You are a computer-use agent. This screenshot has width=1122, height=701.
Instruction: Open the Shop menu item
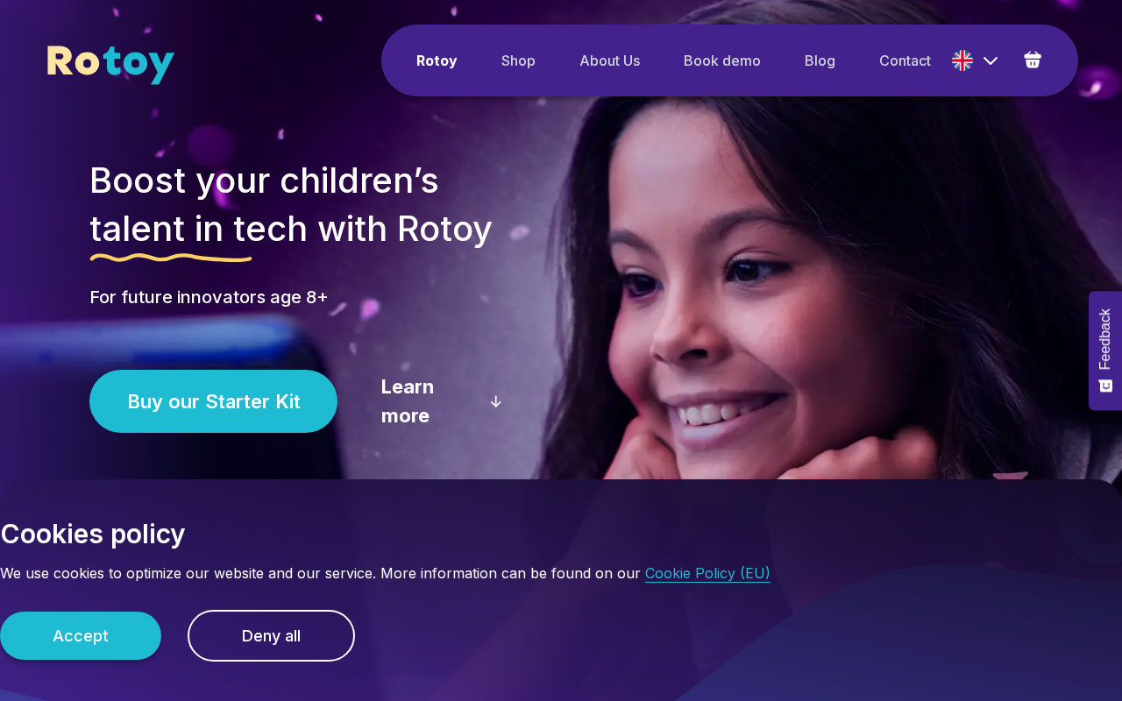tap(518, 60)
